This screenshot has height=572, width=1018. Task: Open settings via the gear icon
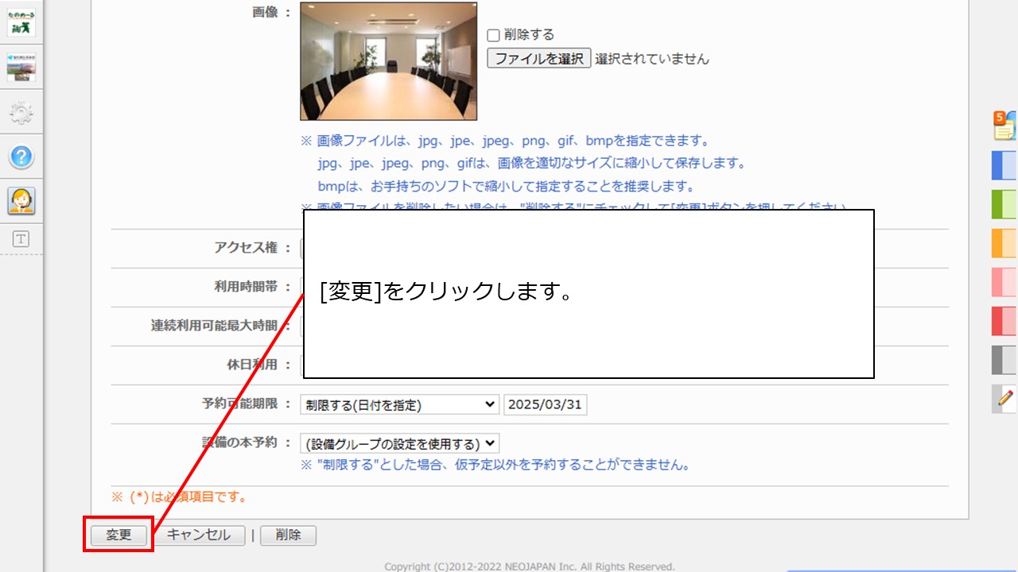click(x=21, y=113)
